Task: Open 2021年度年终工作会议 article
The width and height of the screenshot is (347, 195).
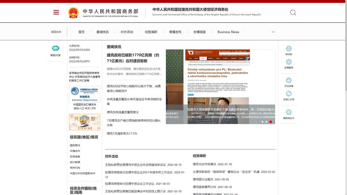Action: pos(145,174)
